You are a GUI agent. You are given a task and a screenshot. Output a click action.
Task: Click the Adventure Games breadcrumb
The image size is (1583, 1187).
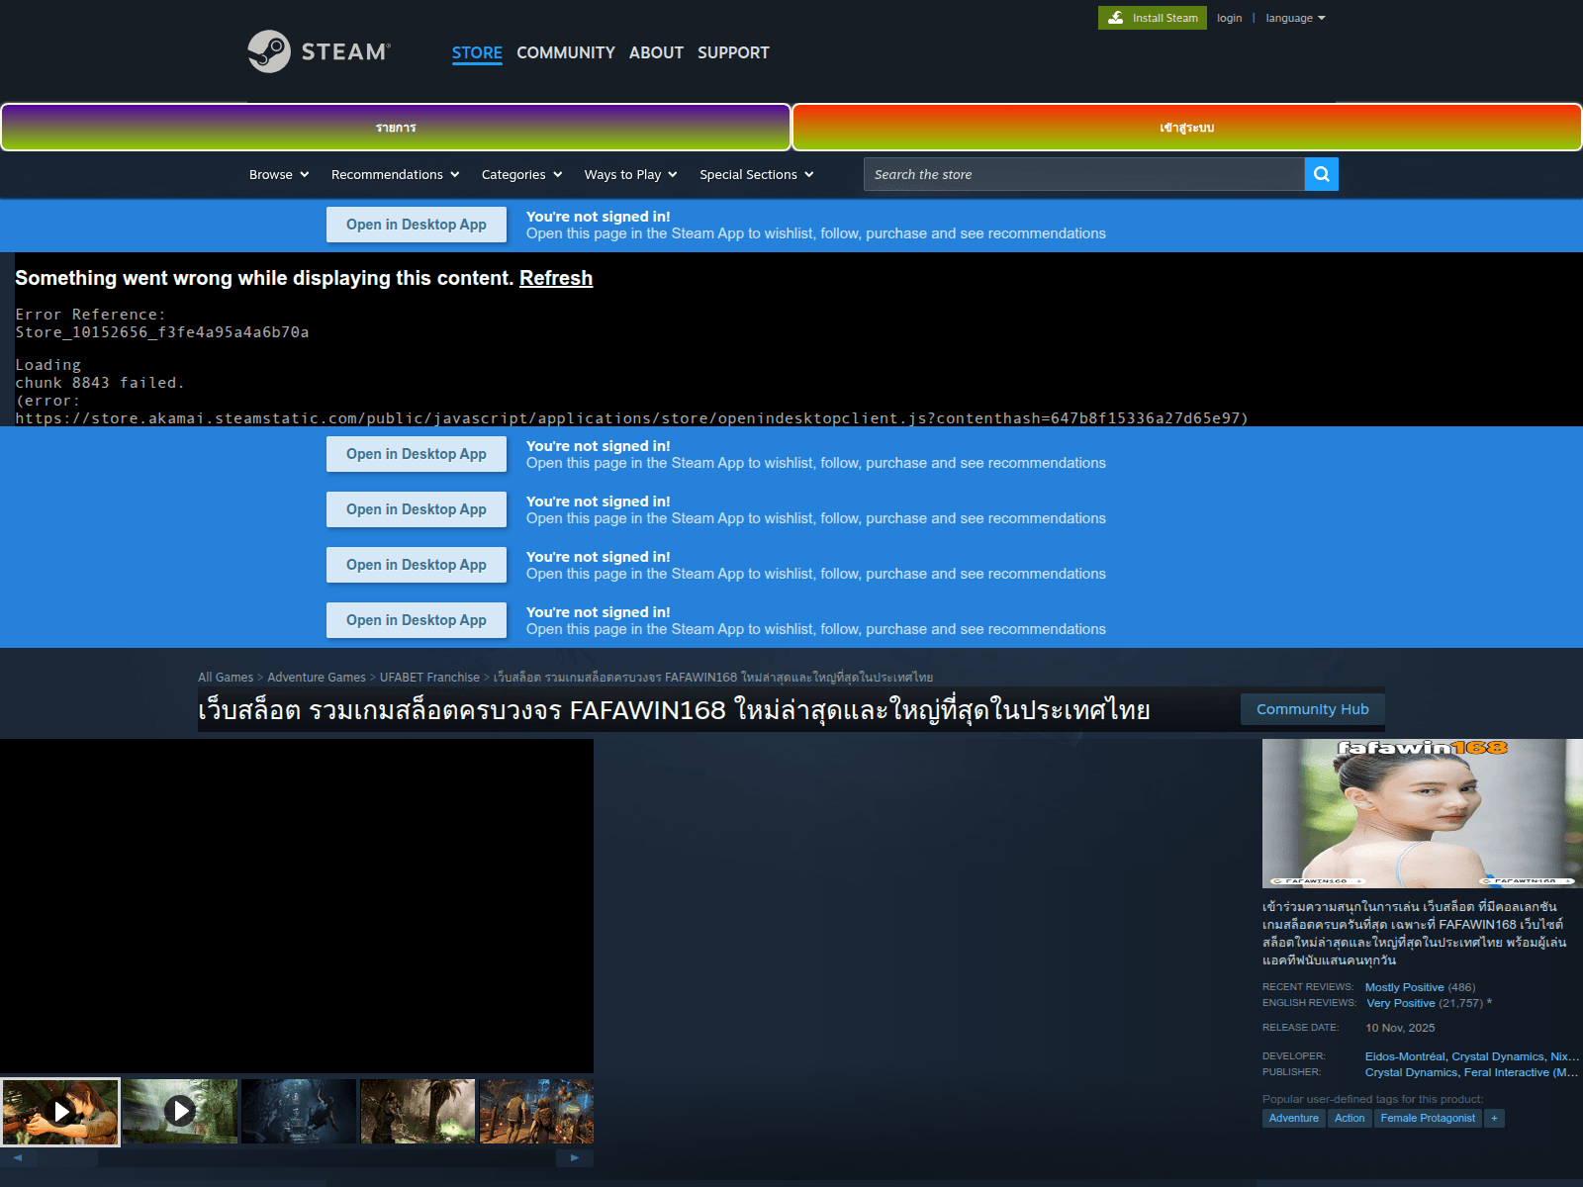coord(317,678)
